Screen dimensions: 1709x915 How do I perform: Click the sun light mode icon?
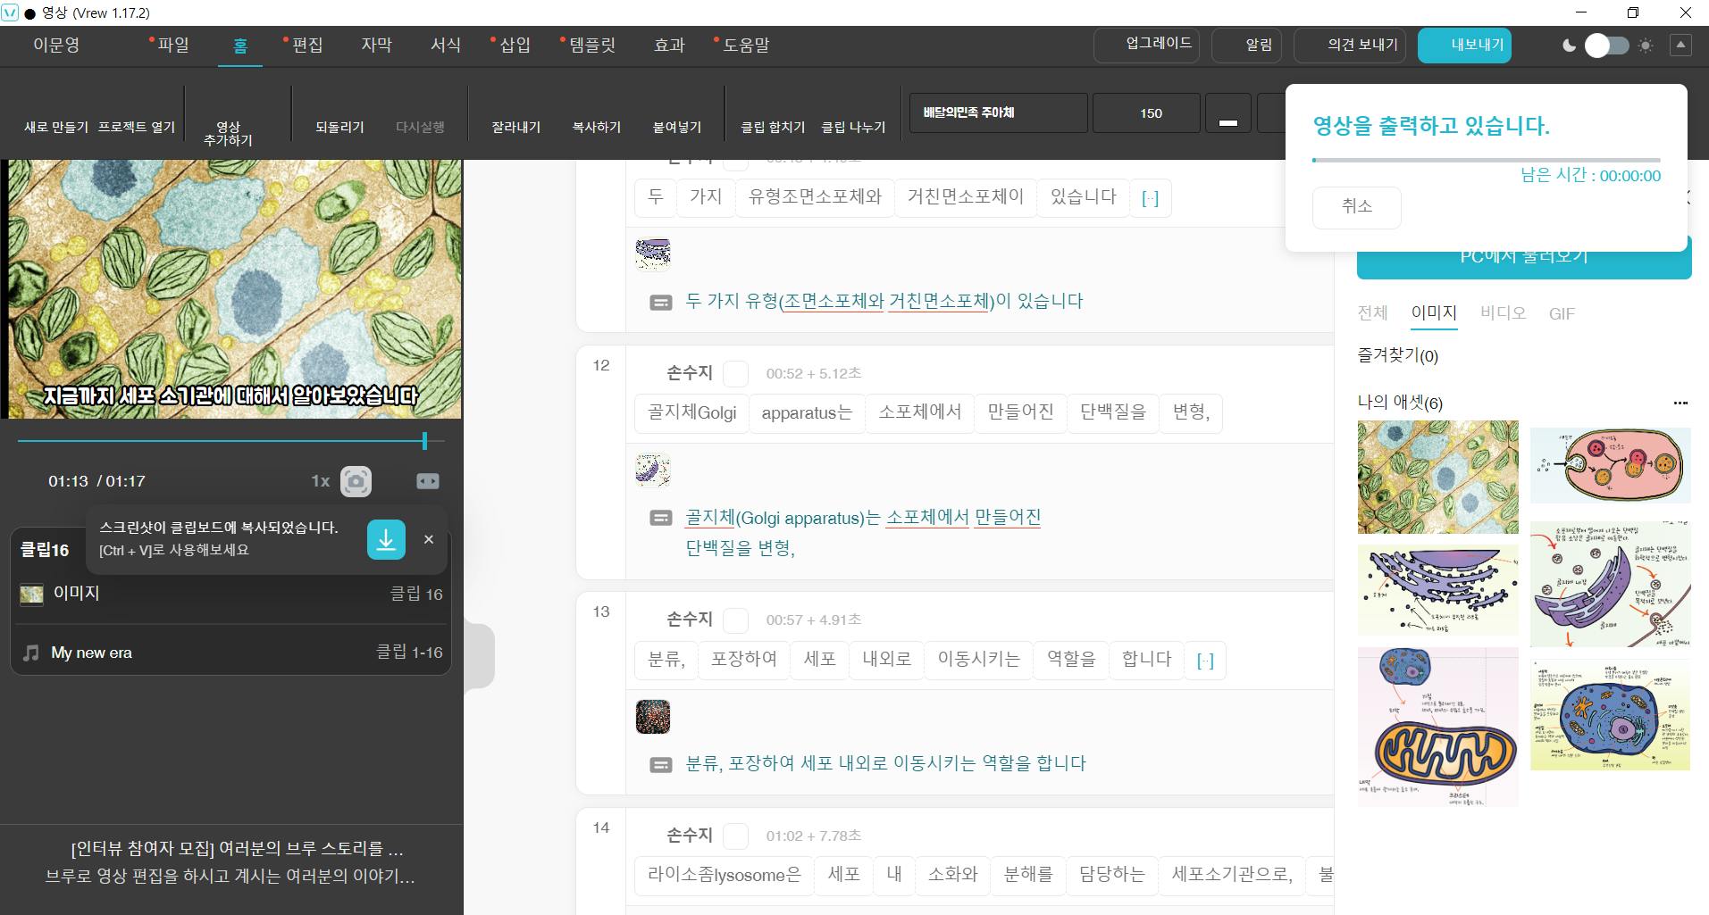(1646, 46)
